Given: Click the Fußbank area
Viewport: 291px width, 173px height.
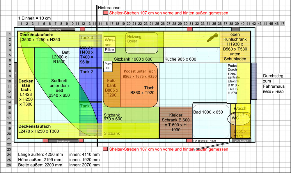Looking at the screenshot, I should (x=112, y=85).
